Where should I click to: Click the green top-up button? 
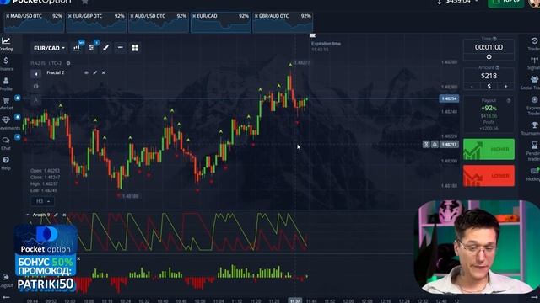coord(506,2)
